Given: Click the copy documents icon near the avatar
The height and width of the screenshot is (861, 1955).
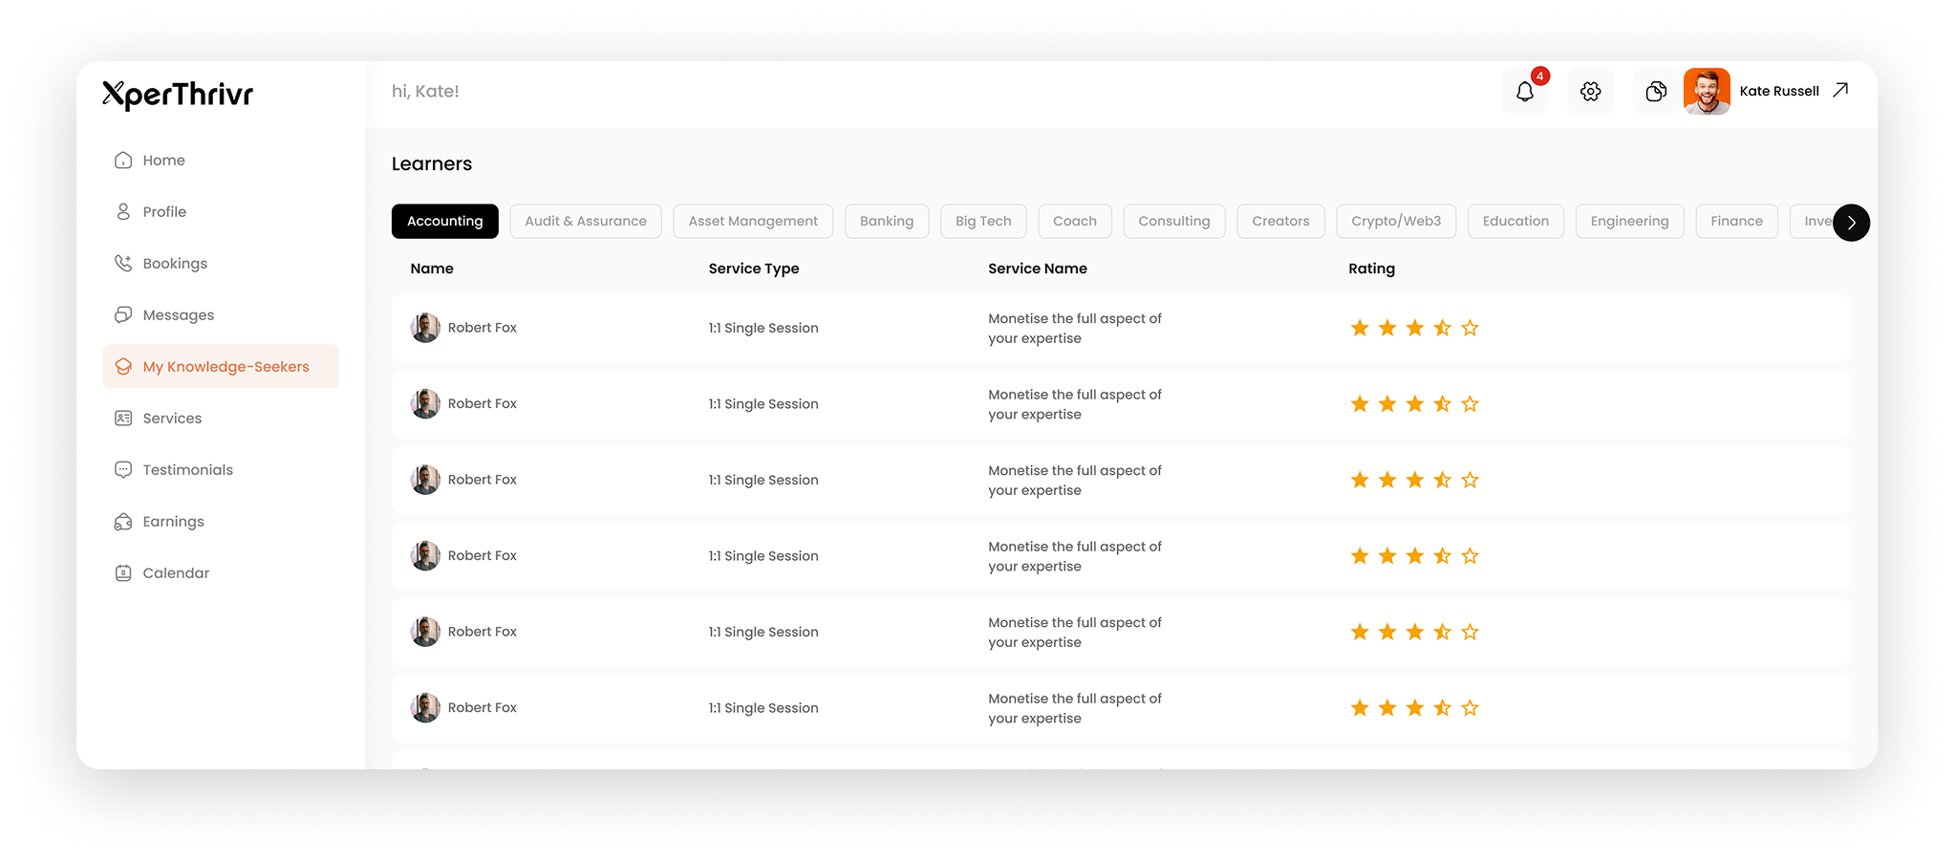Looking at the screenshot, I should pyautogui.click(x=1655, y=91).
